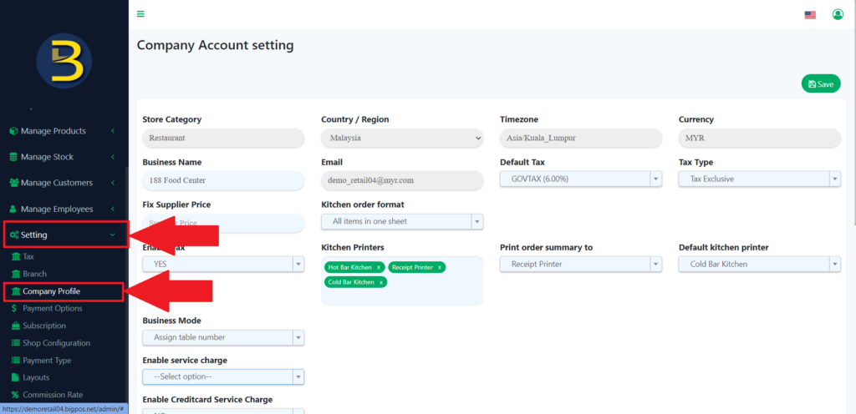Open the US flag language selector
The width and height of the screenshot is (856, 414).
809,15
